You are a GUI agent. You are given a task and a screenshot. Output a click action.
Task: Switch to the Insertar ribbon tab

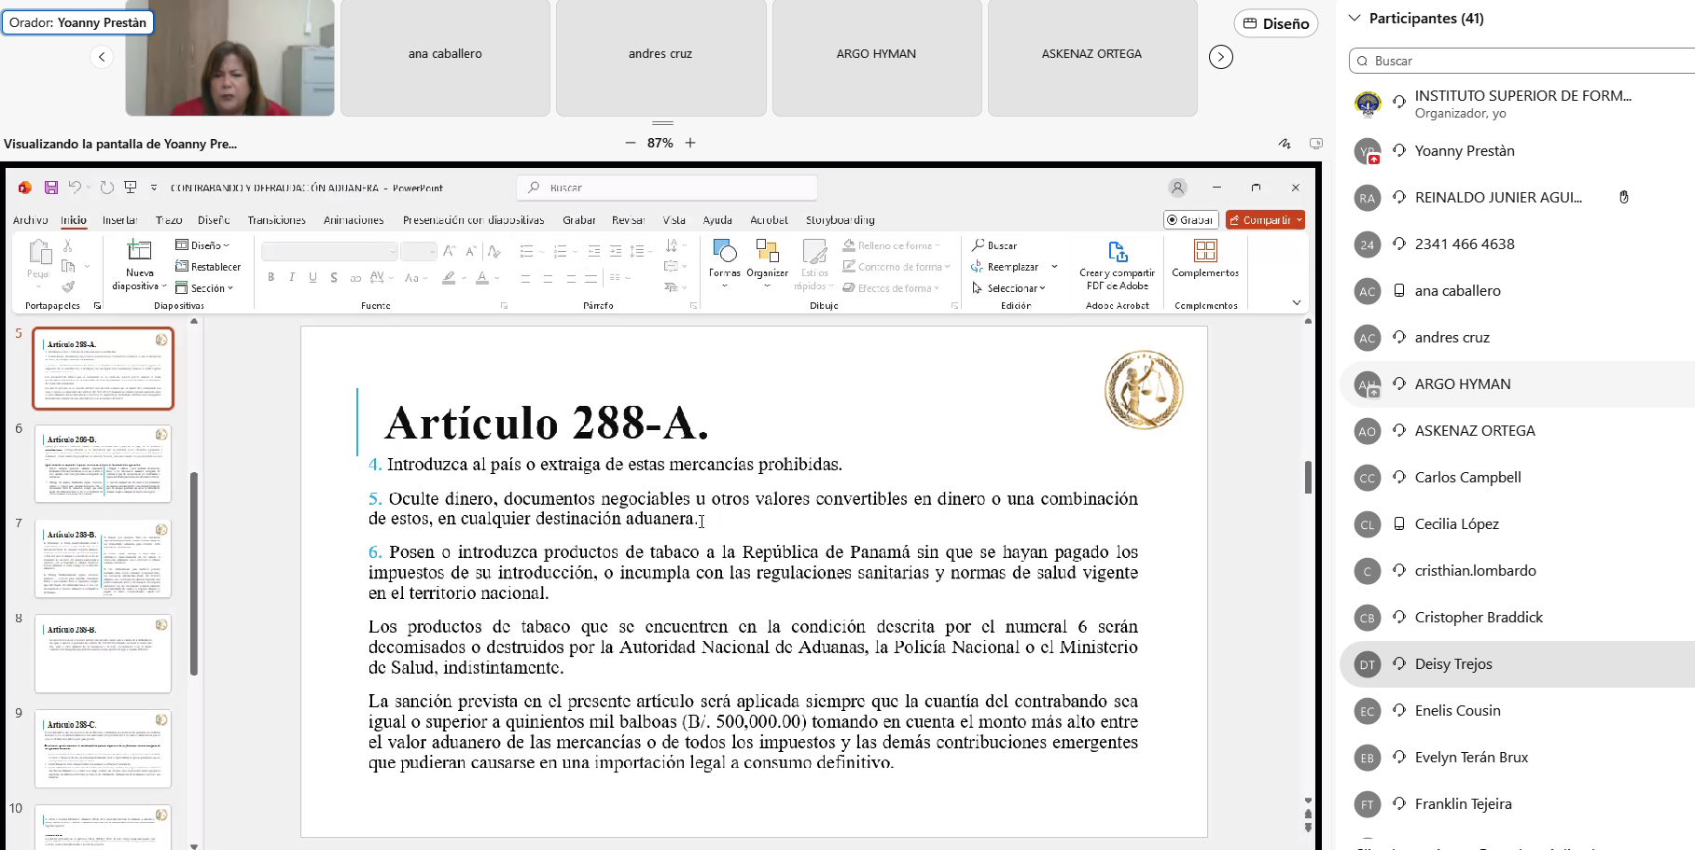click(x=119, y=220)
